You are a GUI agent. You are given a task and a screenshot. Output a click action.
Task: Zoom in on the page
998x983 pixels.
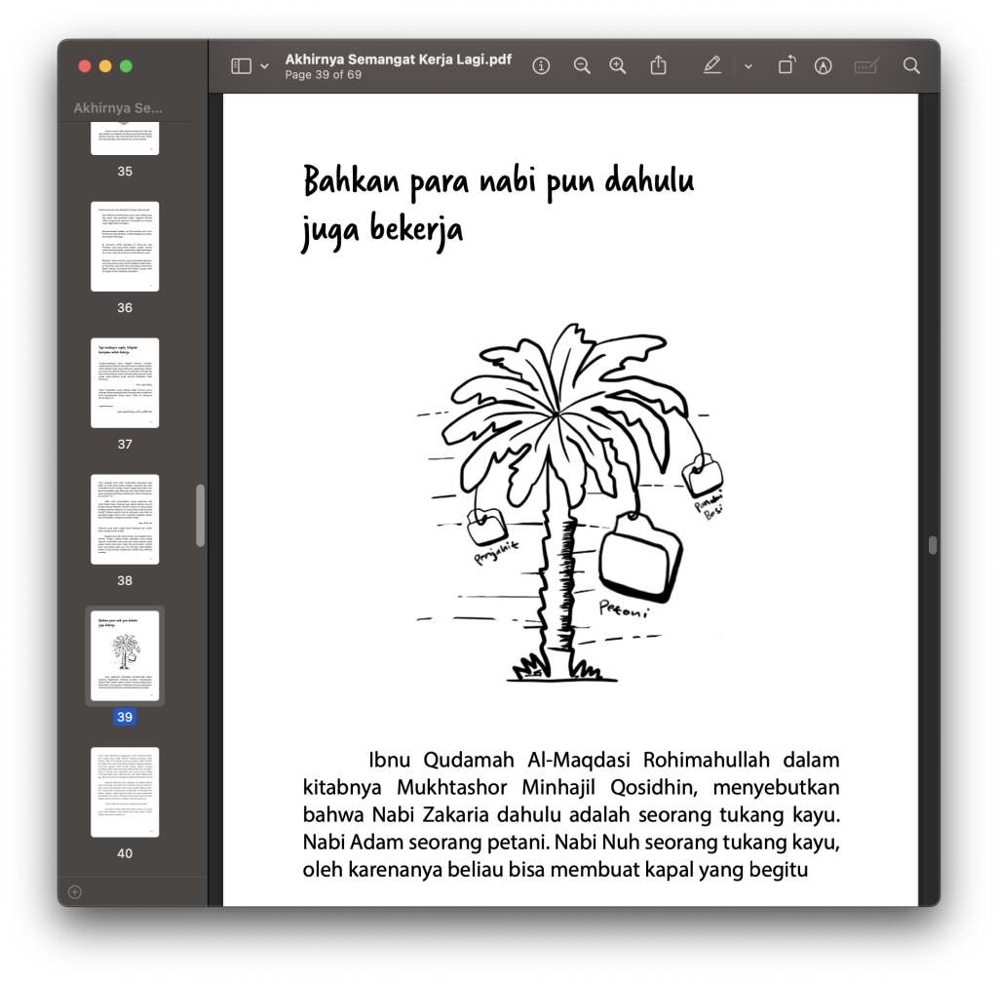pyautogui.click(x=618, y=65)
